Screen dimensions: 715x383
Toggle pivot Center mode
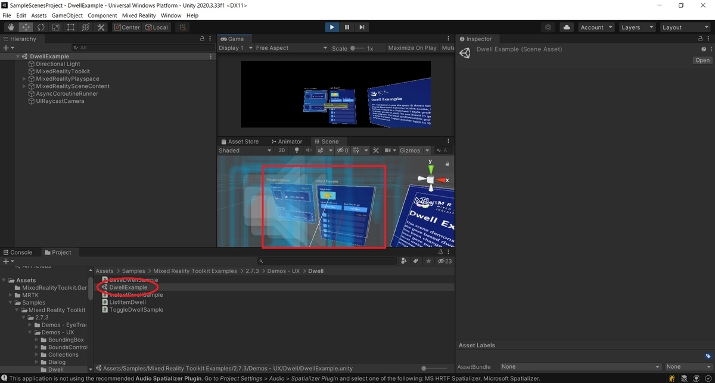coord(127,27)
